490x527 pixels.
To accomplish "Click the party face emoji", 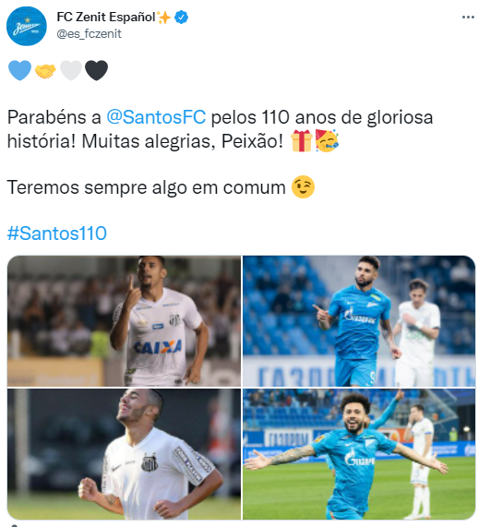I will point(327,141).
